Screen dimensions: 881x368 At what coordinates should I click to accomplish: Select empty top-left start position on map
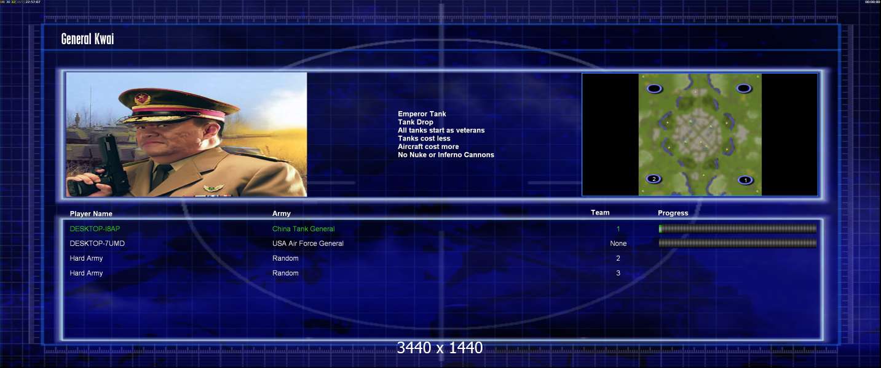[654, 88]
